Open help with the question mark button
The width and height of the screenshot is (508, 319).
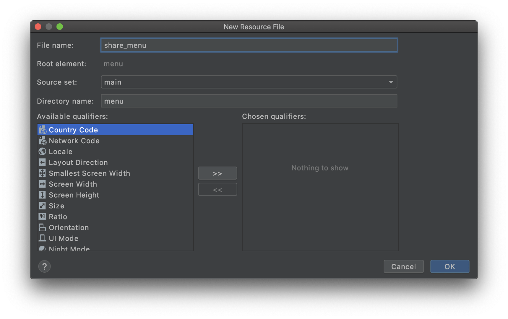(x=44, y=266)
